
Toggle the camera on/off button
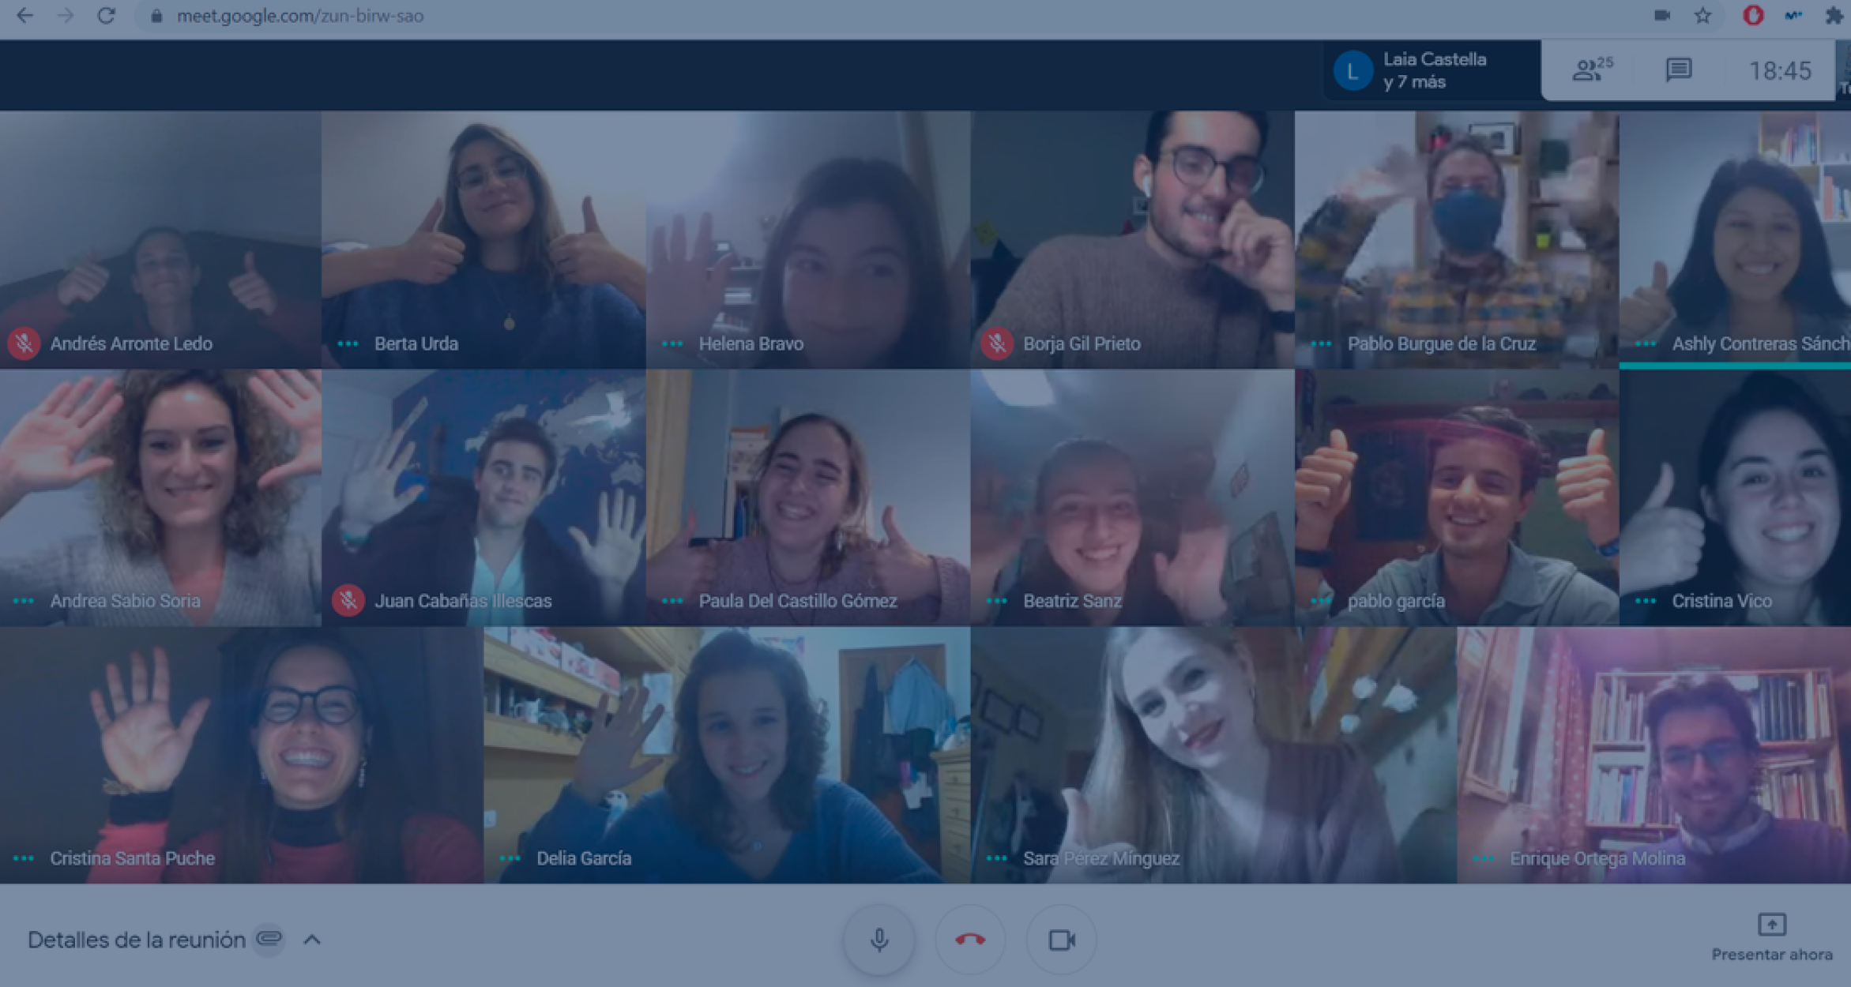point(1061,940)
